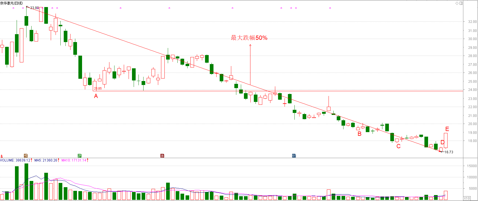Click the red letter C annotation
478x201 pixels.
point(398,146)
